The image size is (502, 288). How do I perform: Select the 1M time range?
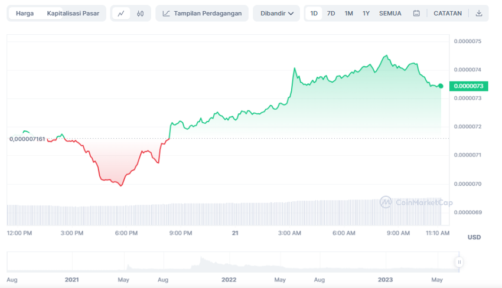pos(349,14)
